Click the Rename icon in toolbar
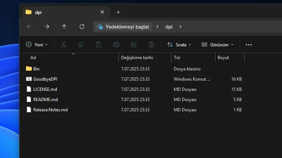The height and width of the screenshot is (158, 282). [x=116, y=45]
